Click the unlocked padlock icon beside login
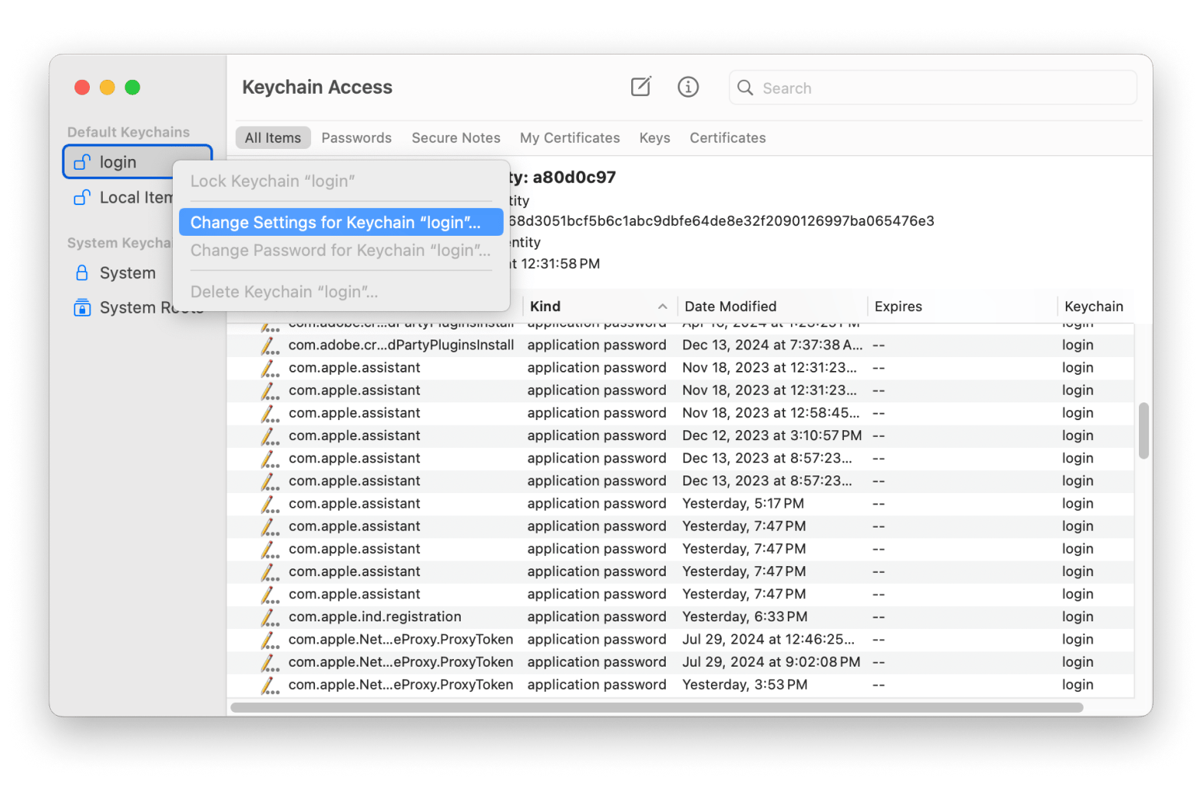Screen dimensions: 1198x788 click(82, 162)
